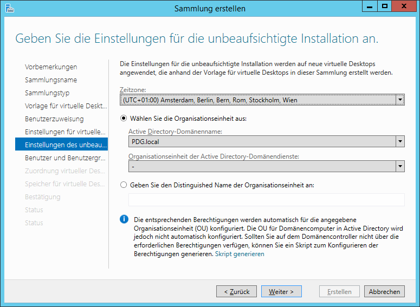Go to the Vorbemerkungen step

51,67
